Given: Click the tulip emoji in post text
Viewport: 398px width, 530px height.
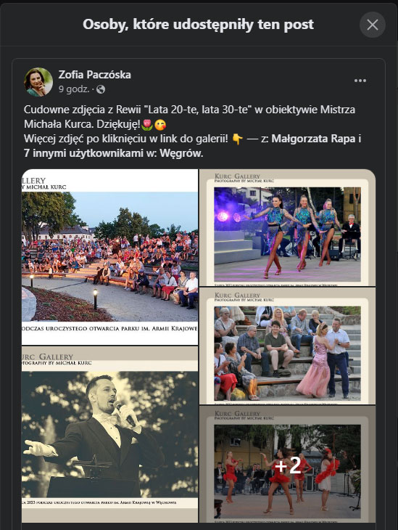Looking at the screenshot, I should coord(147,125).
